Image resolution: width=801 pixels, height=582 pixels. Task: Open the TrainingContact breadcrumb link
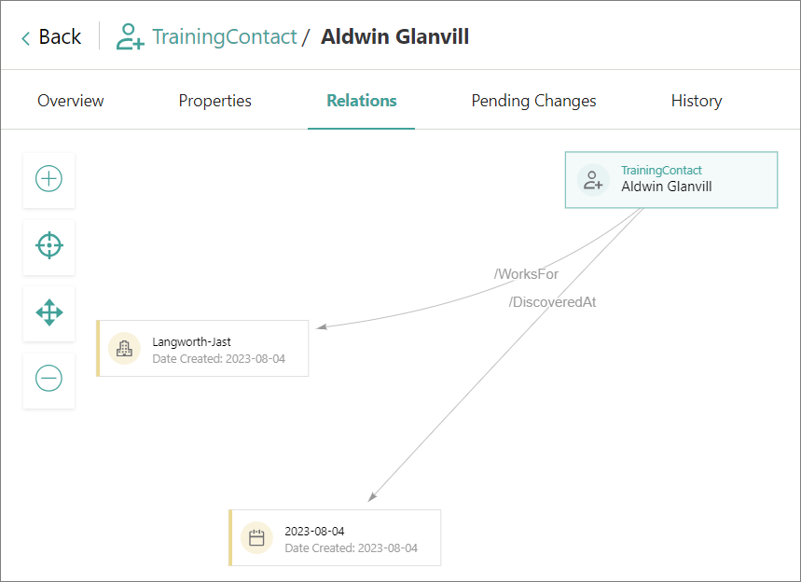tap(224, 37)
